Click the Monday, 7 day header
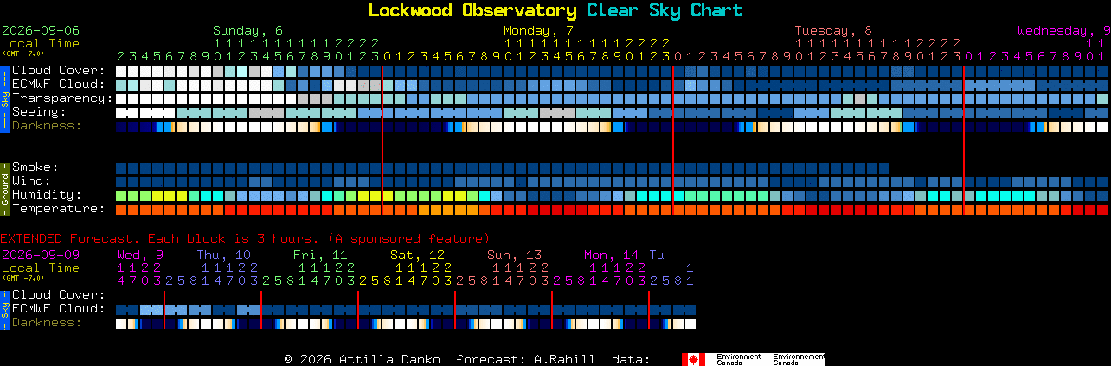This screenshot has width=1111, height=366. click(x=538, y=30)
